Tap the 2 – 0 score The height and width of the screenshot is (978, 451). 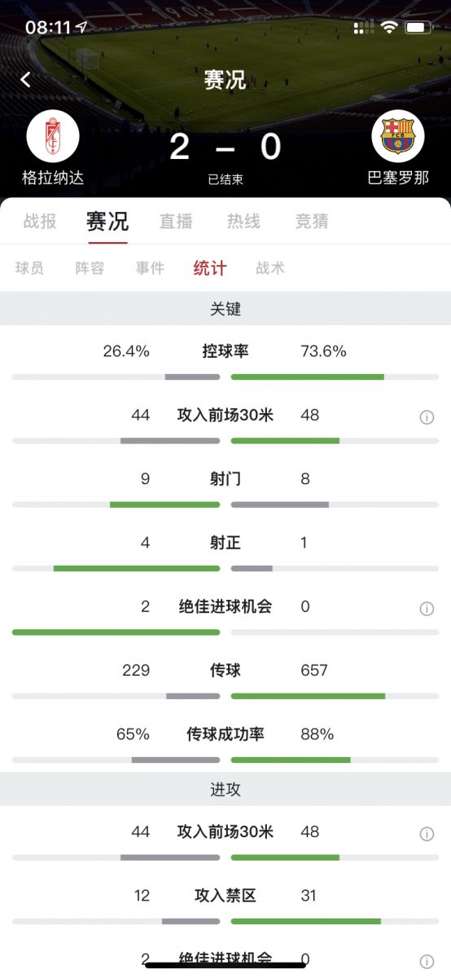(225, 147)
